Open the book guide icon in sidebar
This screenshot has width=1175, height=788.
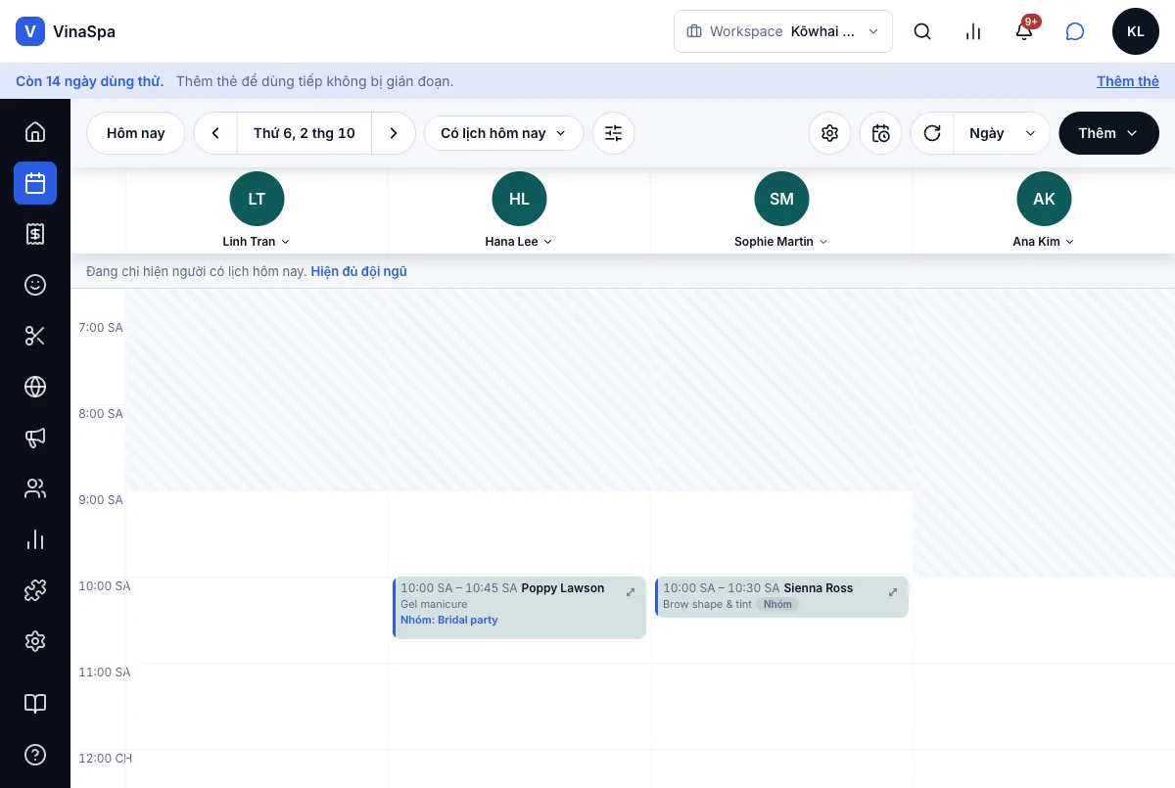[35, 704]
